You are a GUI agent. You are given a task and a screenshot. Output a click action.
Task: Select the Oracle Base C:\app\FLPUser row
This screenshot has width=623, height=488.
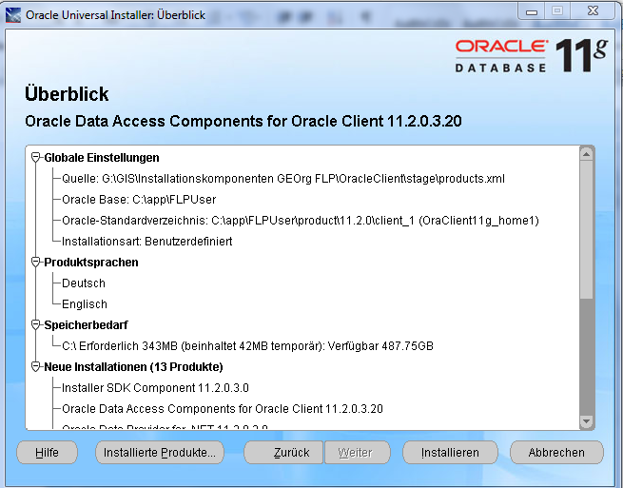[x=139, y=199]
